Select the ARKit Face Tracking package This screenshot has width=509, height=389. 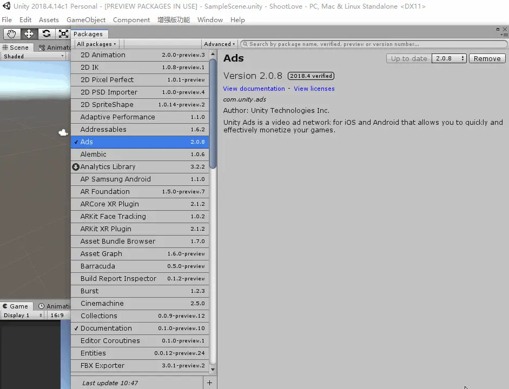click(x=140, y=217)
